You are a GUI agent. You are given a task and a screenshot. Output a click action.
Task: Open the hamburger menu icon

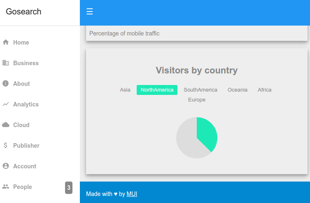click(90, 12)
